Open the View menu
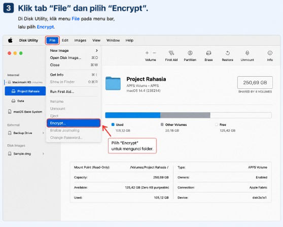Viewport: 283px width, 227px height. pos(96,40)
